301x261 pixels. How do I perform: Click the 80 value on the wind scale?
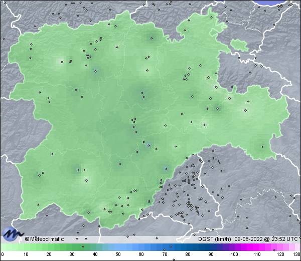(x=188, y=254)
